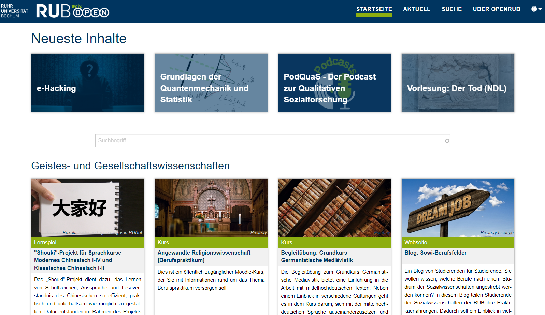The height and width of the screenshot is (315, 545).
Task: Open the e-Hacking tile
Action: click(88, 83)
